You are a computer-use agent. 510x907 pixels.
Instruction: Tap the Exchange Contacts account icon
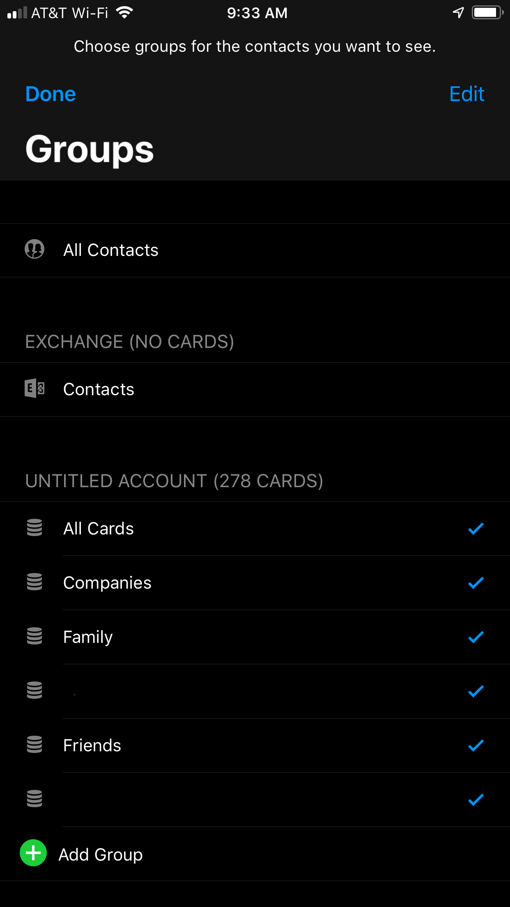pos(34,388)
